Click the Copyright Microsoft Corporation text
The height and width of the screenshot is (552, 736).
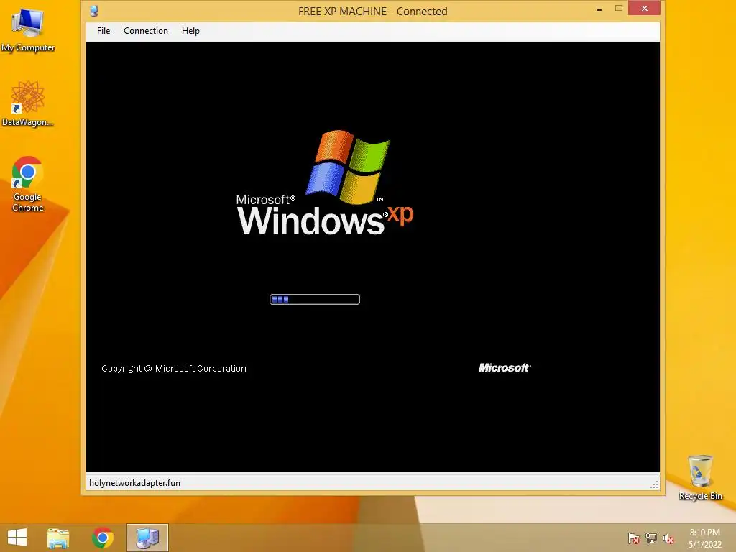point(174,369)
